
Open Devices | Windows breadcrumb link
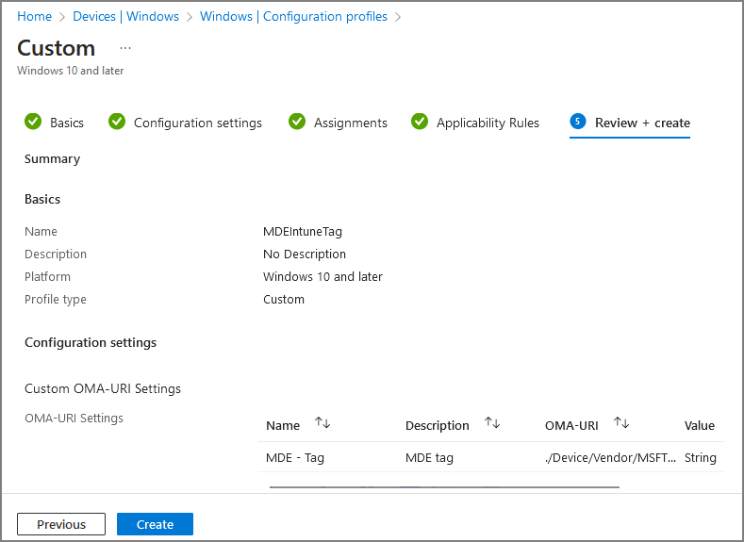[x=125, y=16]
